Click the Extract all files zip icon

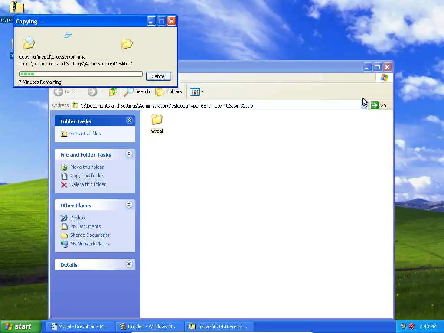64,134
